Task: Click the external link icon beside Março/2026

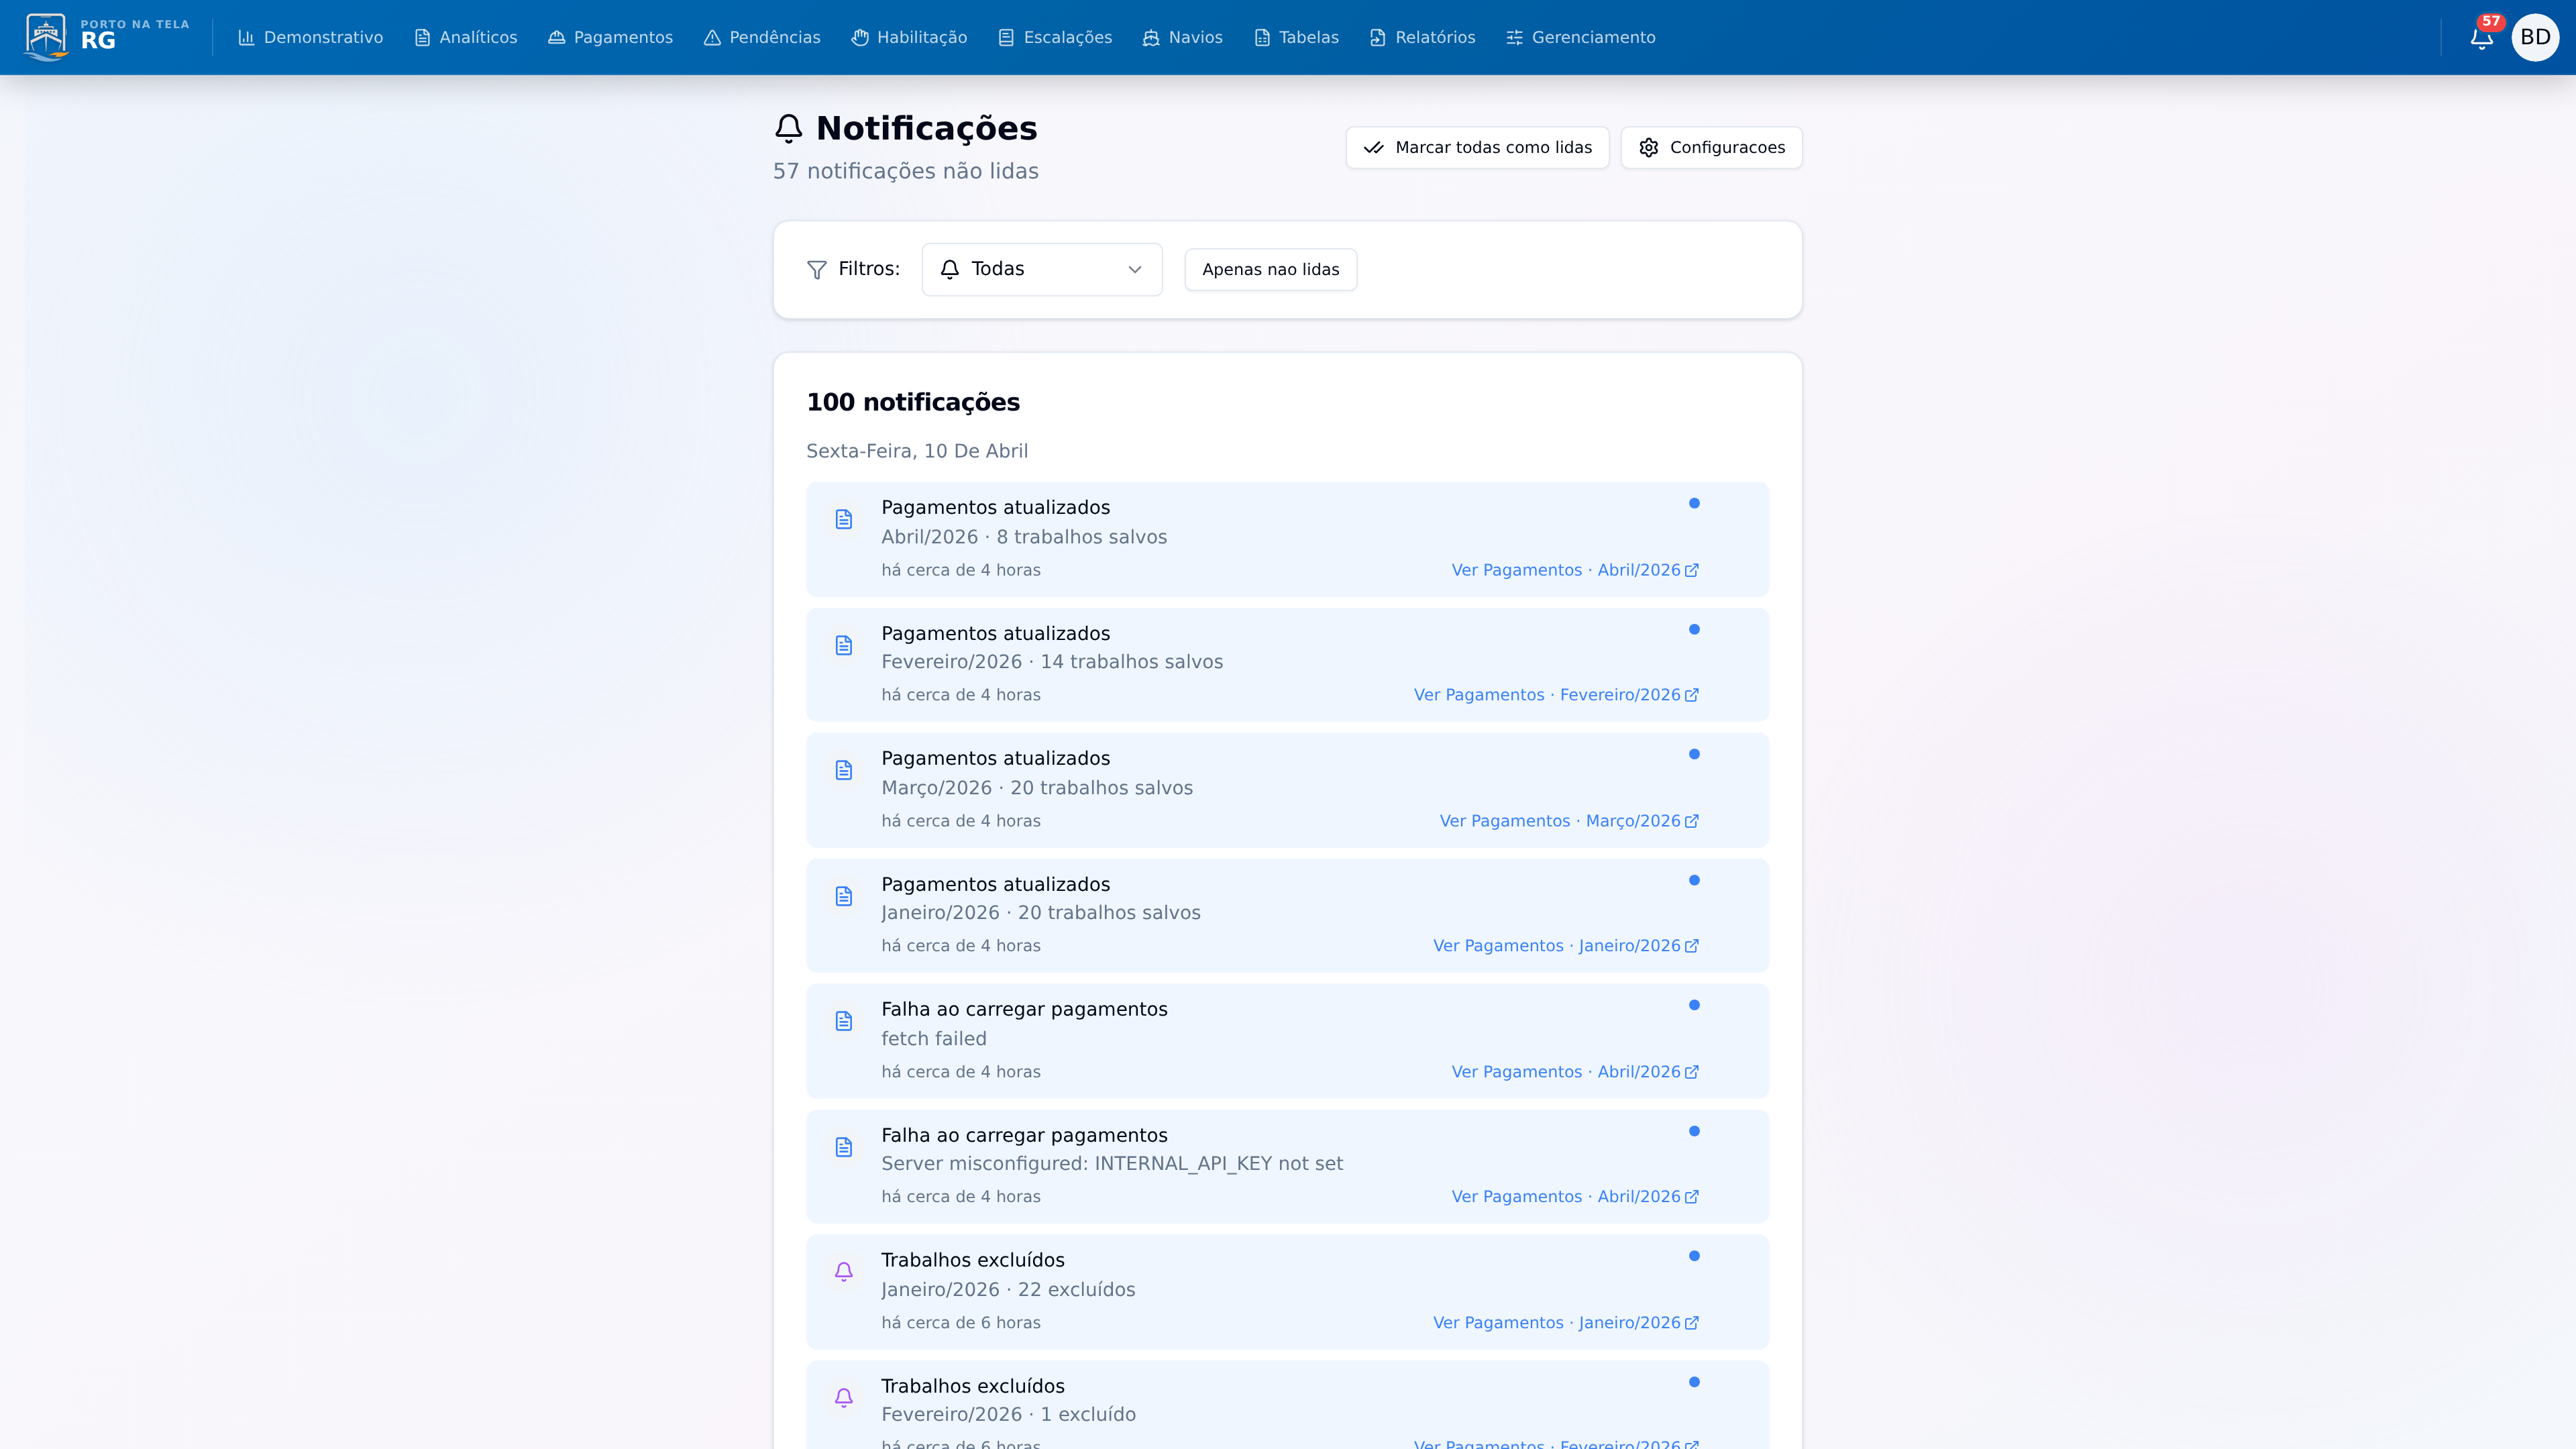Action: (1692, 821)
